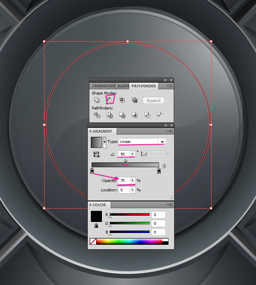Click the Unite shape mode icon
This screenshot has height=285, width=256.
coord(97,100)
